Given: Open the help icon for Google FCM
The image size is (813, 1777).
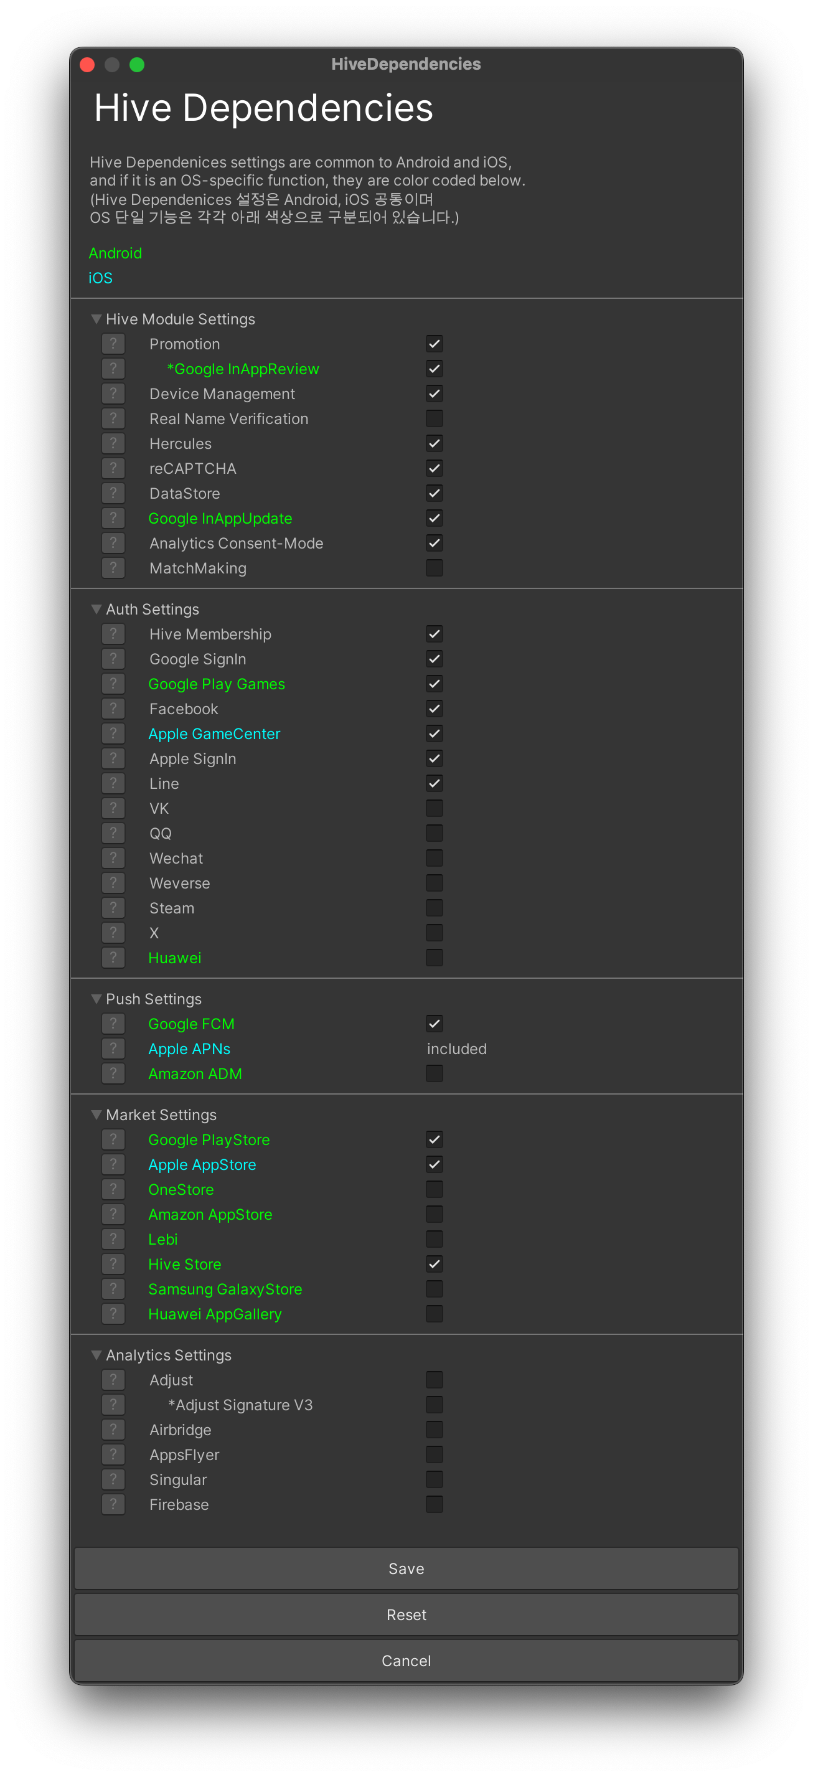Looking at the screenshot, I should point(113,1024).
